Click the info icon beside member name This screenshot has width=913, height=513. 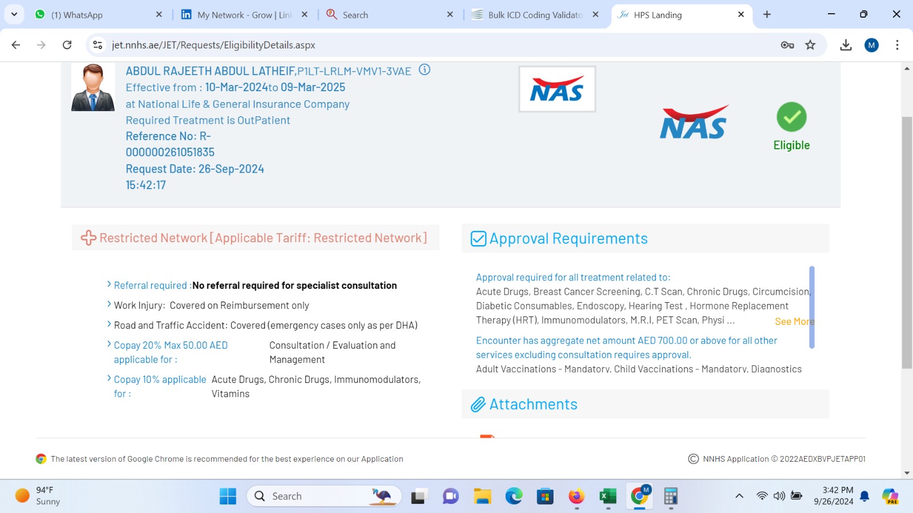[425, 70]
